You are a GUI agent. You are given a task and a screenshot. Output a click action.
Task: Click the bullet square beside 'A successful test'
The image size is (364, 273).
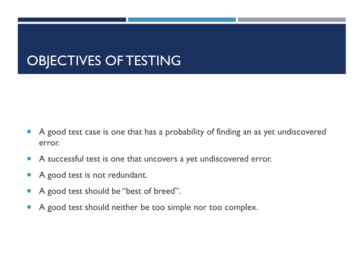pyautogui.click(x=29, y=159)
